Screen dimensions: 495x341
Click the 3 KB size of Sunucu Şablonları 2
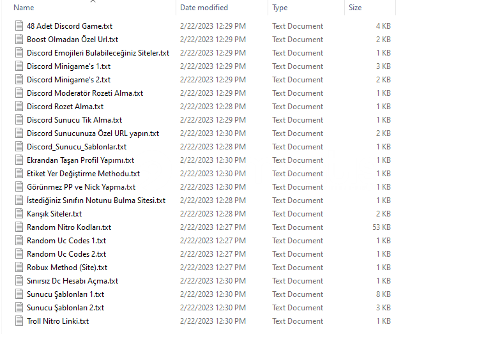(x=383, y=308)
